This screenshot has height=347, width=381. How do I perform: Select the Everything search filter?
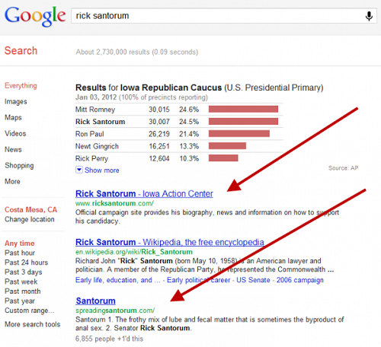[21, 86]
